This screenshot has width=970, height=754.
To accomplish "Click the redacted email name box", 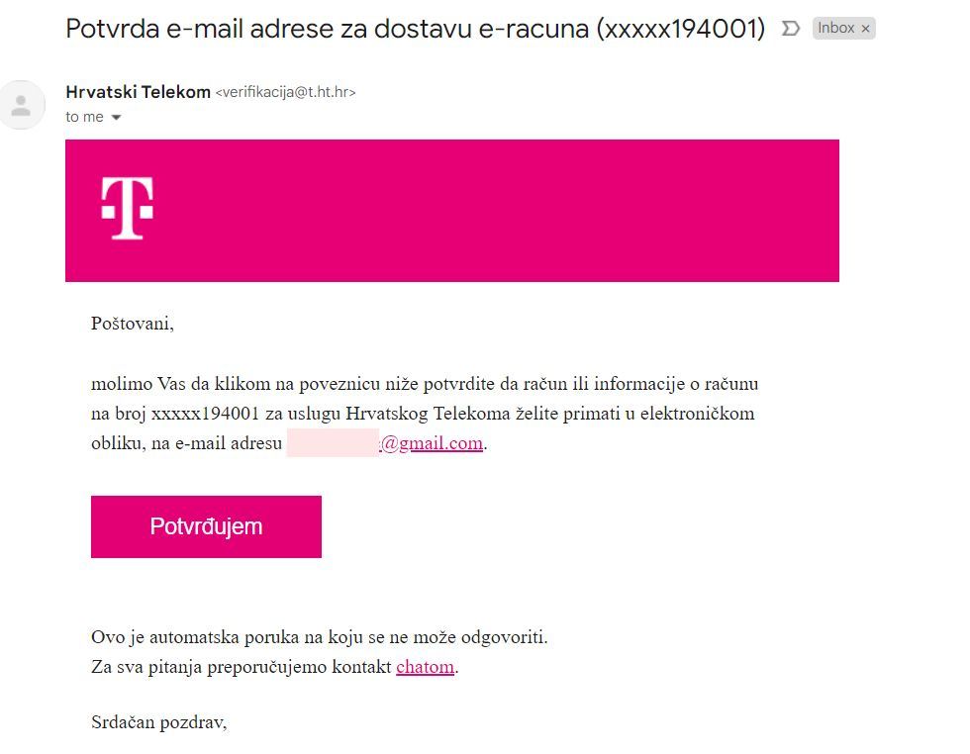I will [333, 443].
